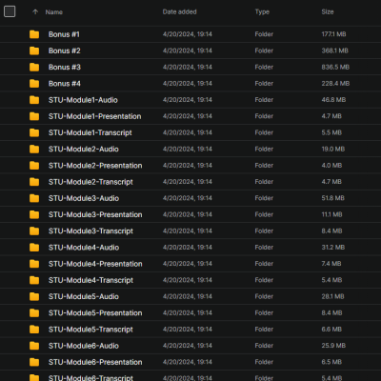Click the 11.1 MB size value
Image resolution: width=381 pixels, height=381 pixels.
tap(331, 214)
